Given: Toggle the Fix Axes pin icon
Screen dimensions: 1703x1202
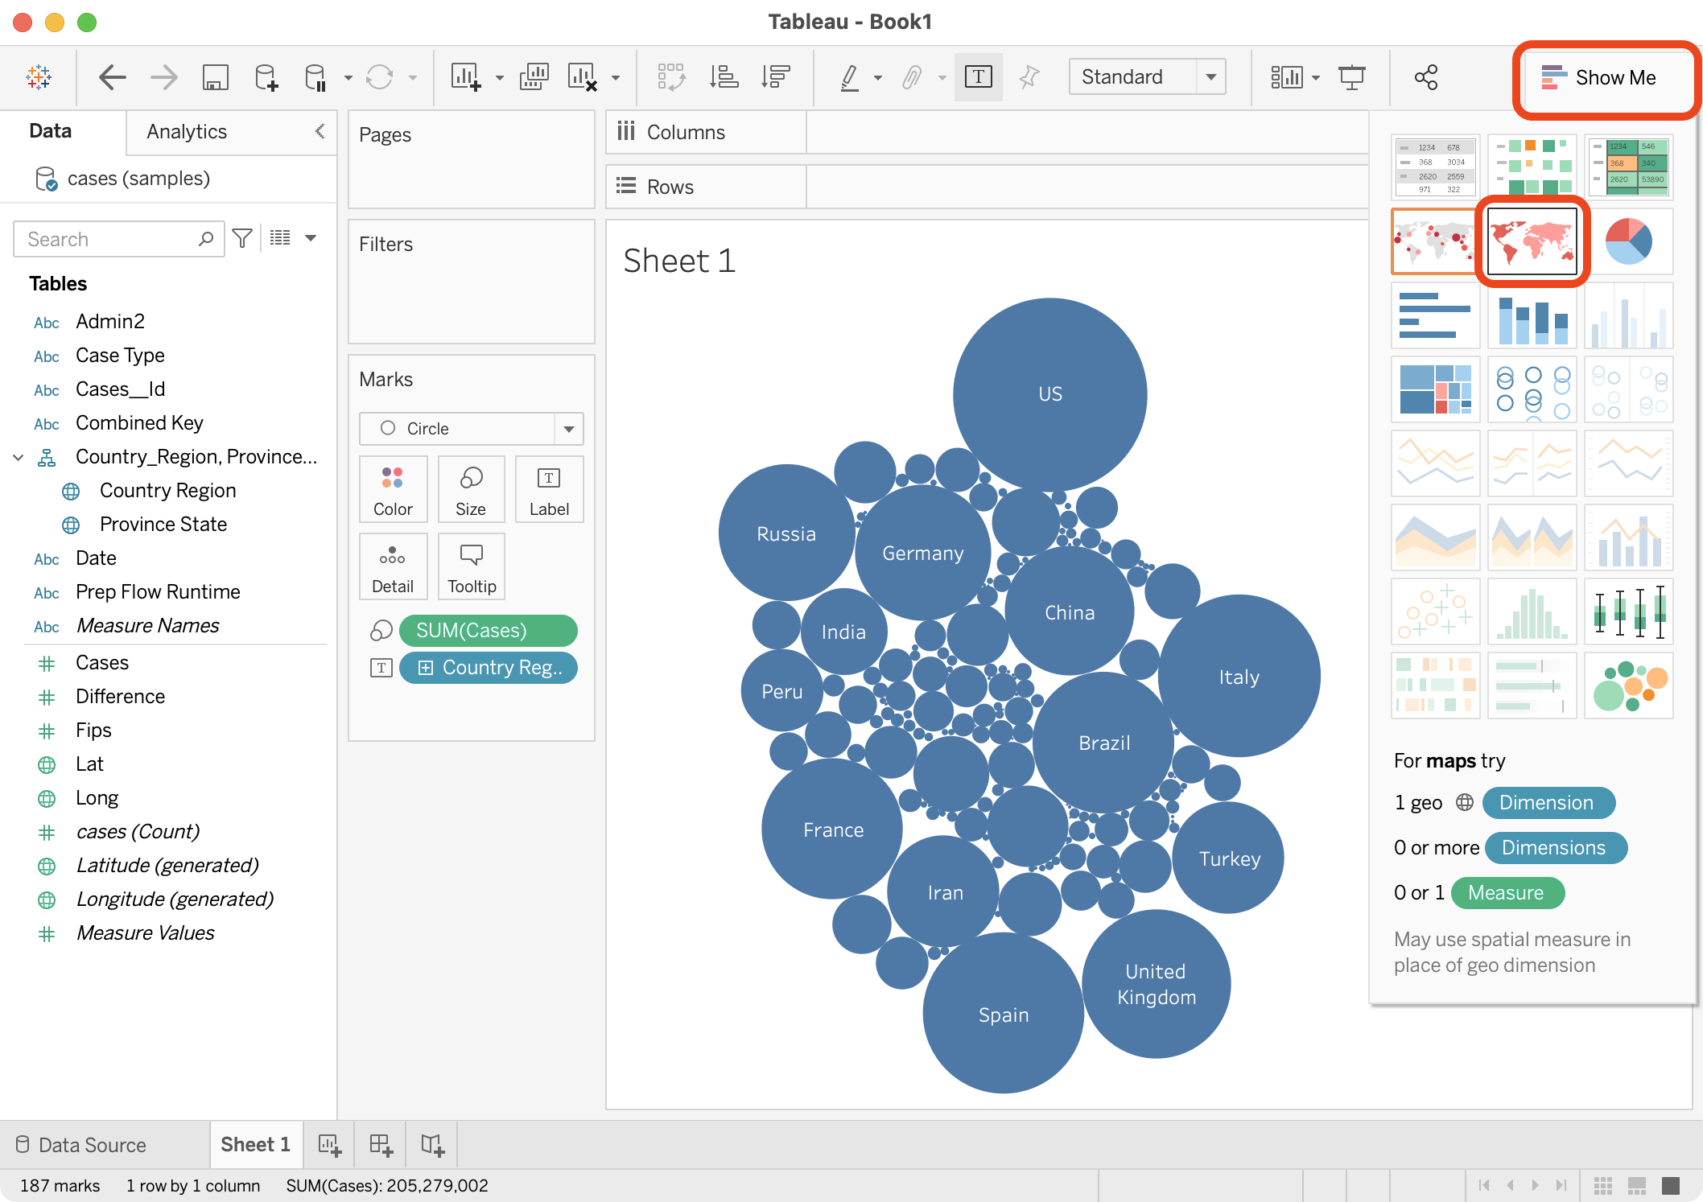Looking at the screenshot, I should point(1029,77).
